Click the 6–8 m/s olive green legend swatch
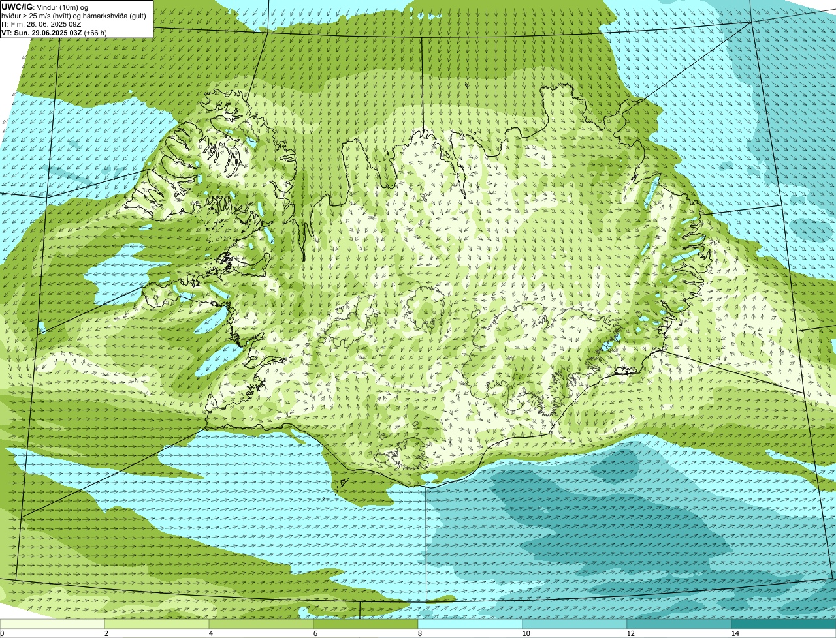 click(366, 624)
